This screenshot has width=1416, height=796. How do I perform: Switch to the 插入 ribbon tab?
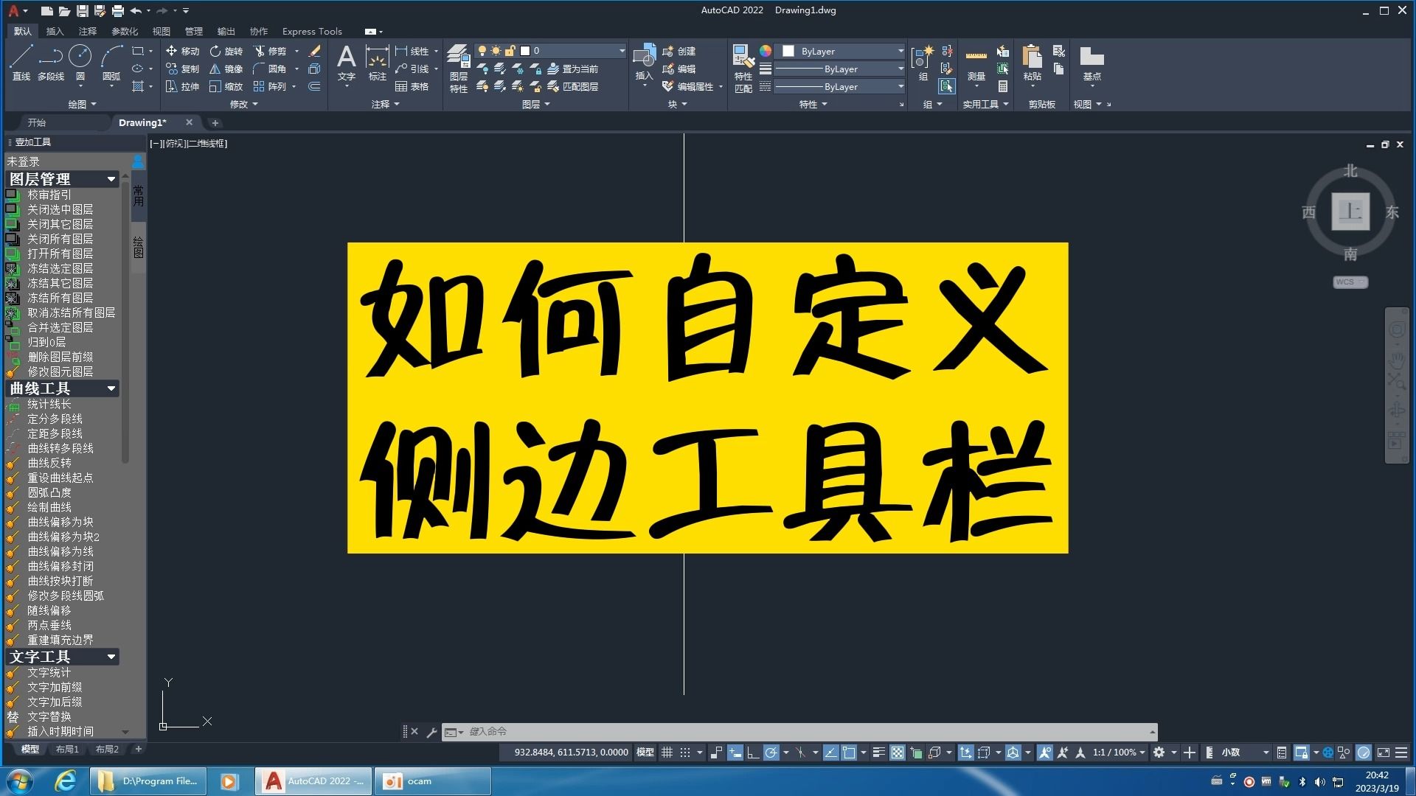coord(55,31)
